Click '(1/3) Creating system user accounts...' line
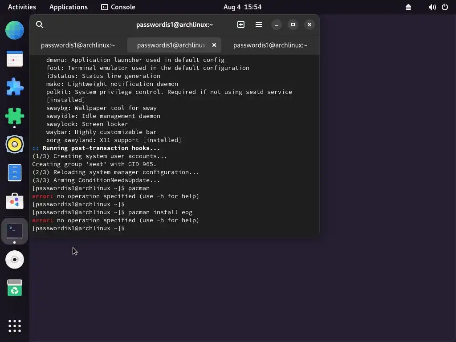Image resolution: width=456 pixels, height=342 pixels. [x=99, y=156]
